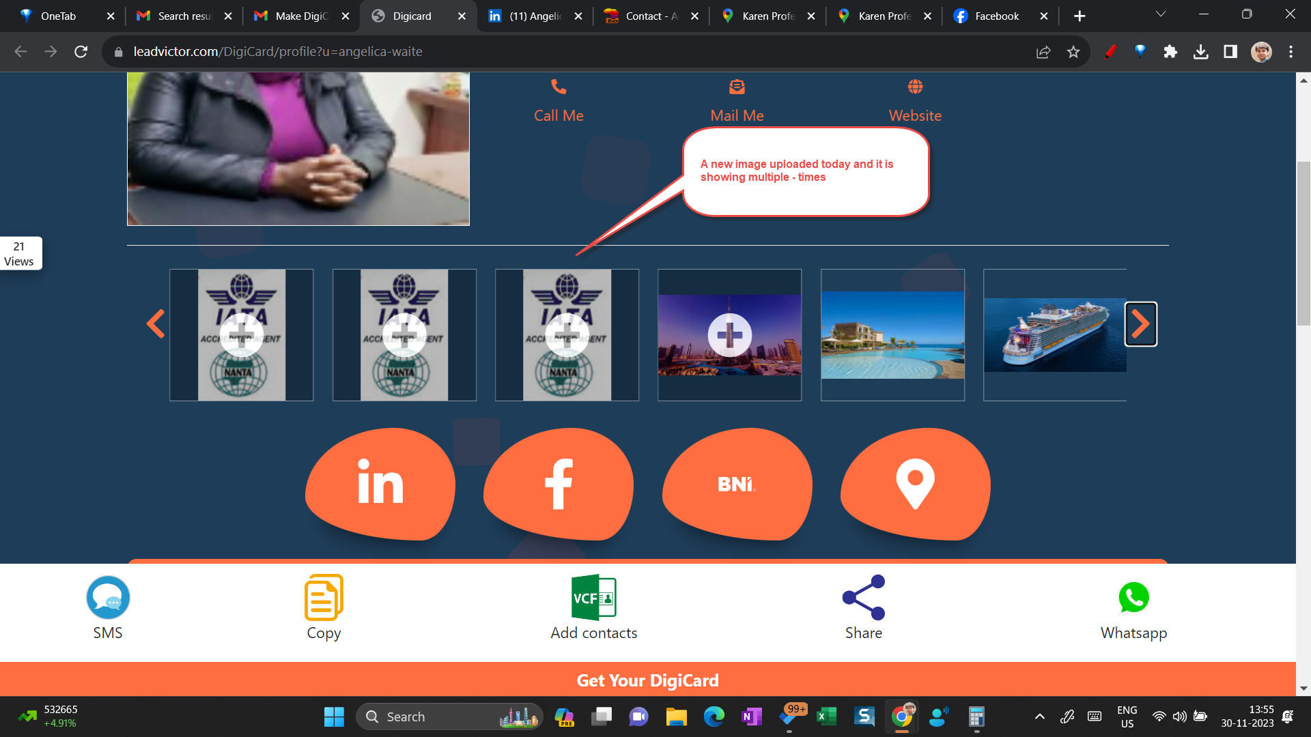Reload the page in Chrome
Screen dimensions: 1311x737
(x=81, y=52)
